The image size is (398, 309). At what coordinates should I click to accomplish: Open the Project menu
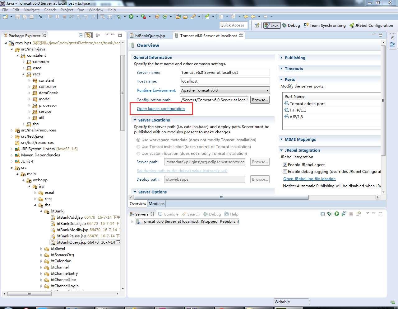tap(67, 10)
